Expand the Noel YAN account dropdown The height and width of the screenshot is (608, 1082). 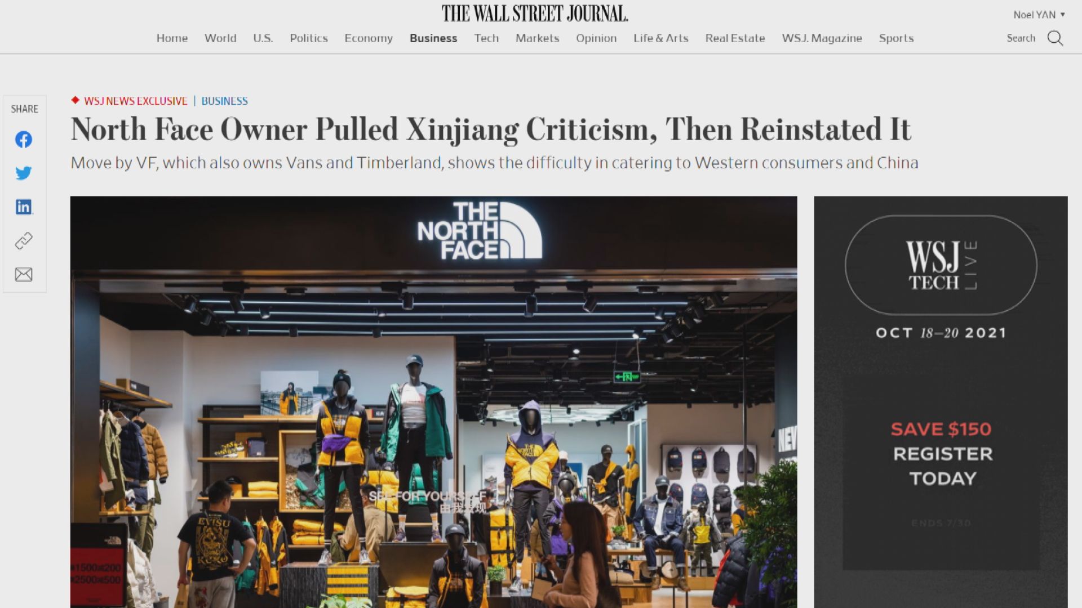(1039, 15)
